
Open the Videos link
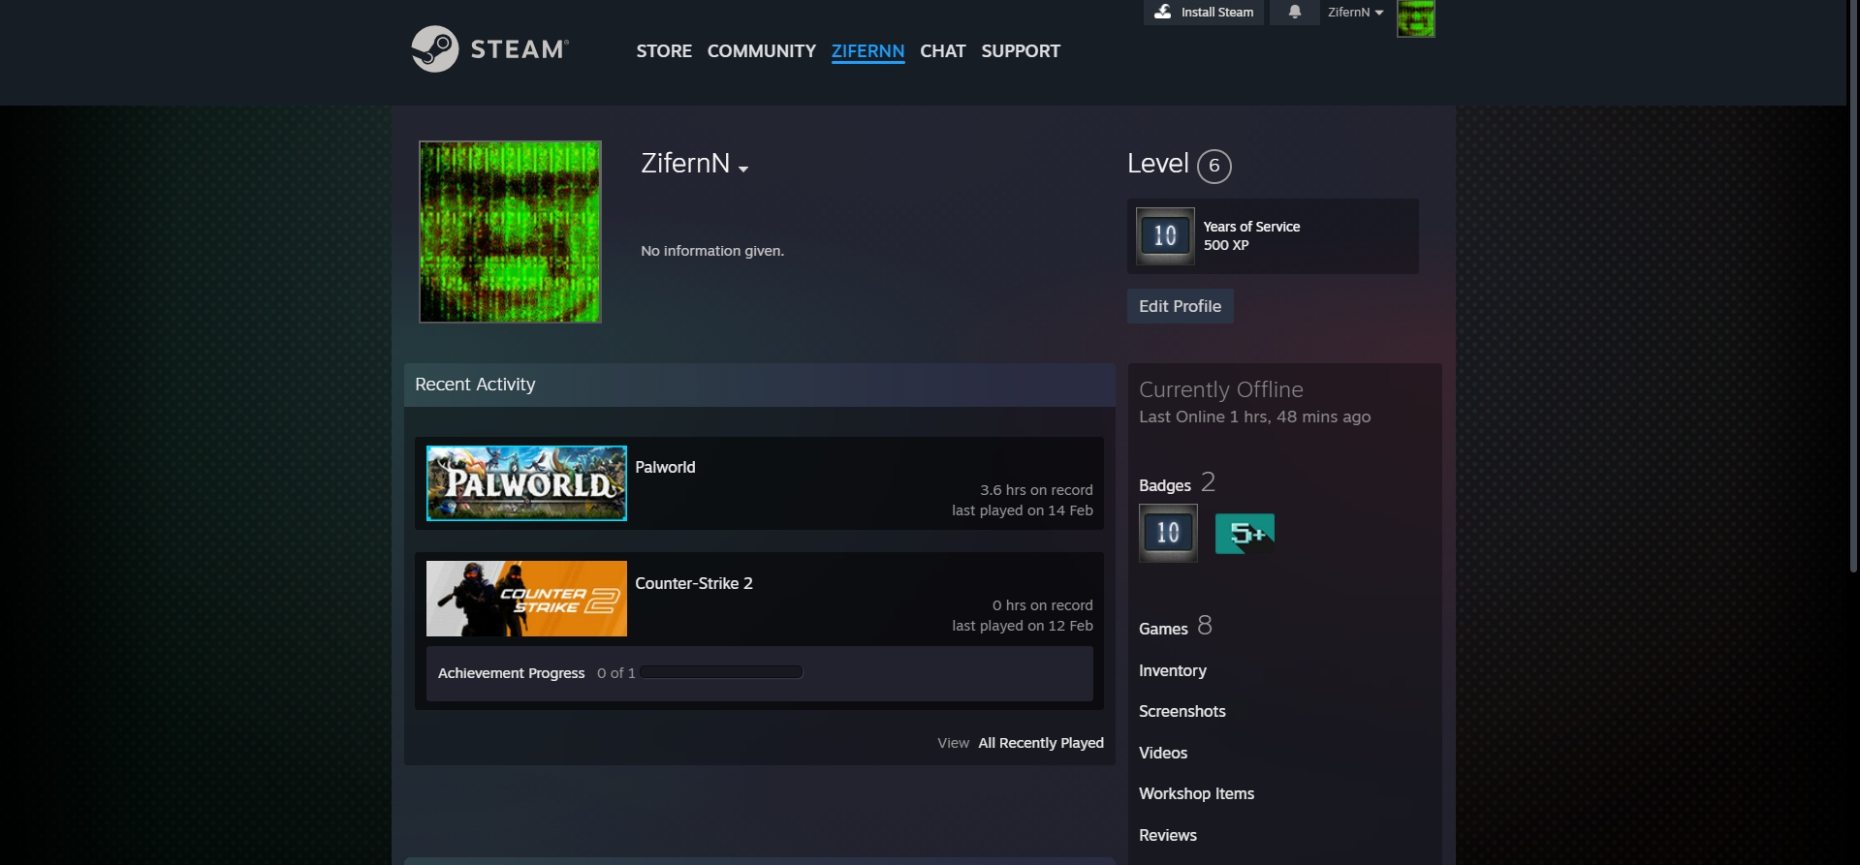[1163, 753]
